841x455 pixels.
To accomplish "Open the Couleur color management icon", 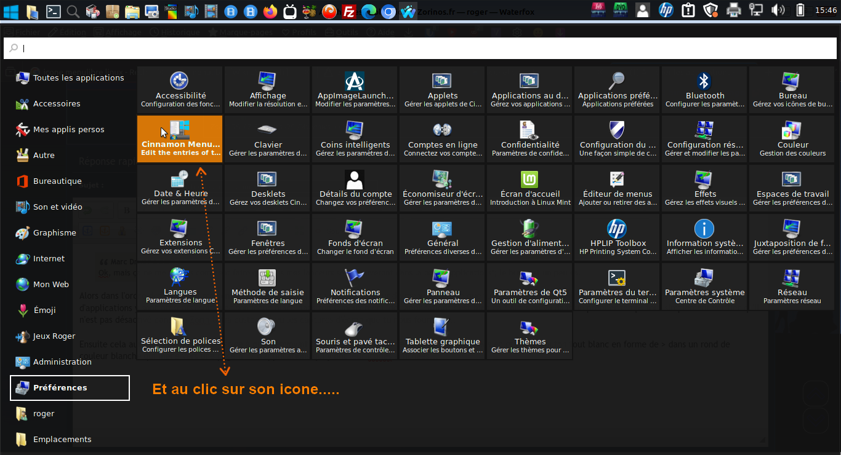I will [x=792, y=138].
